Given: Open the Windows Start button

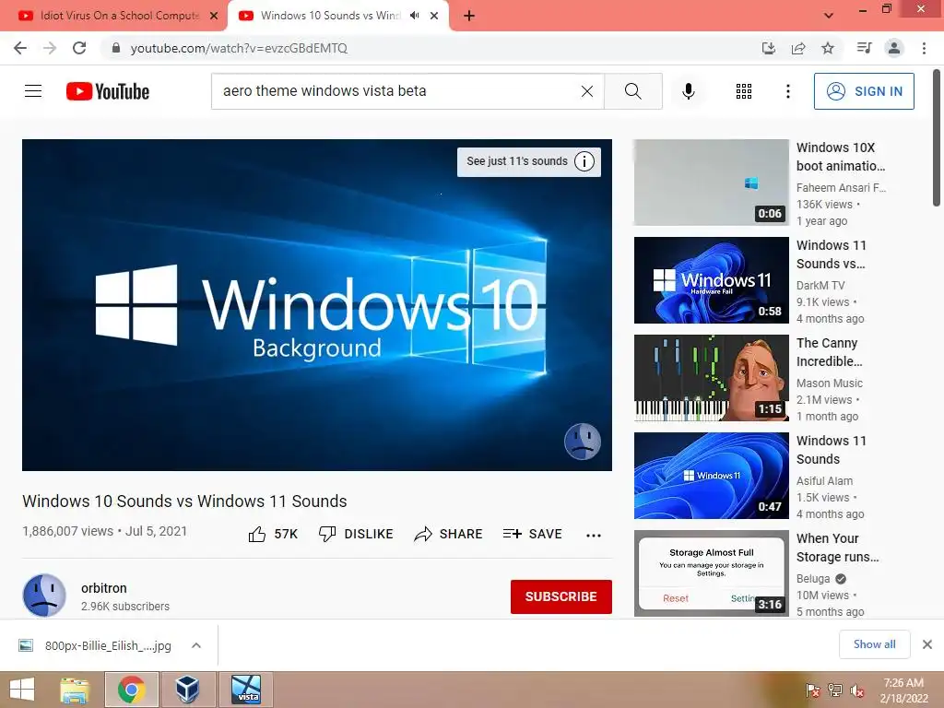Looking at the screenshot, I should [22, 690].
